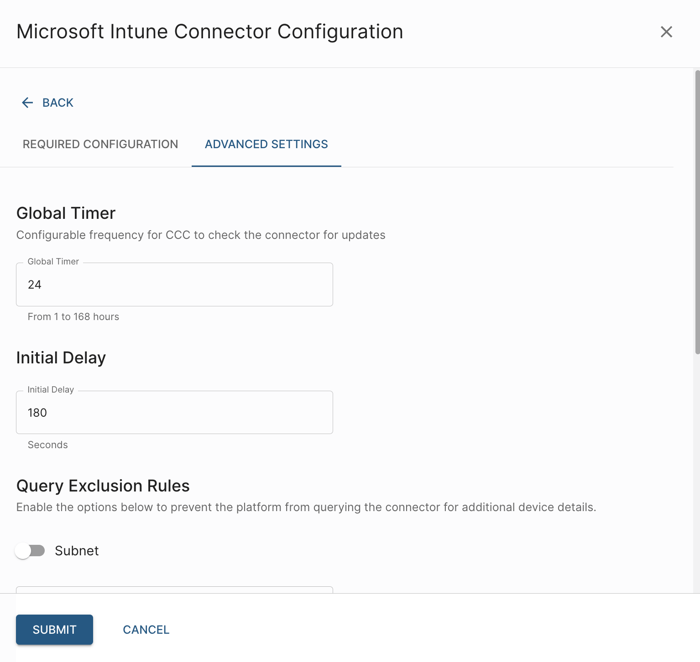Screen dimensions: 700x662
Task: Cancel the configuration changes
Action: [146, 630]
